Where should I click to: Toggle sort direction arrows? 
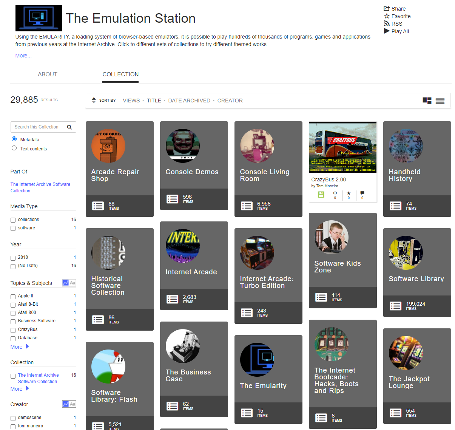pyautogui.click(x=94, y=101)
